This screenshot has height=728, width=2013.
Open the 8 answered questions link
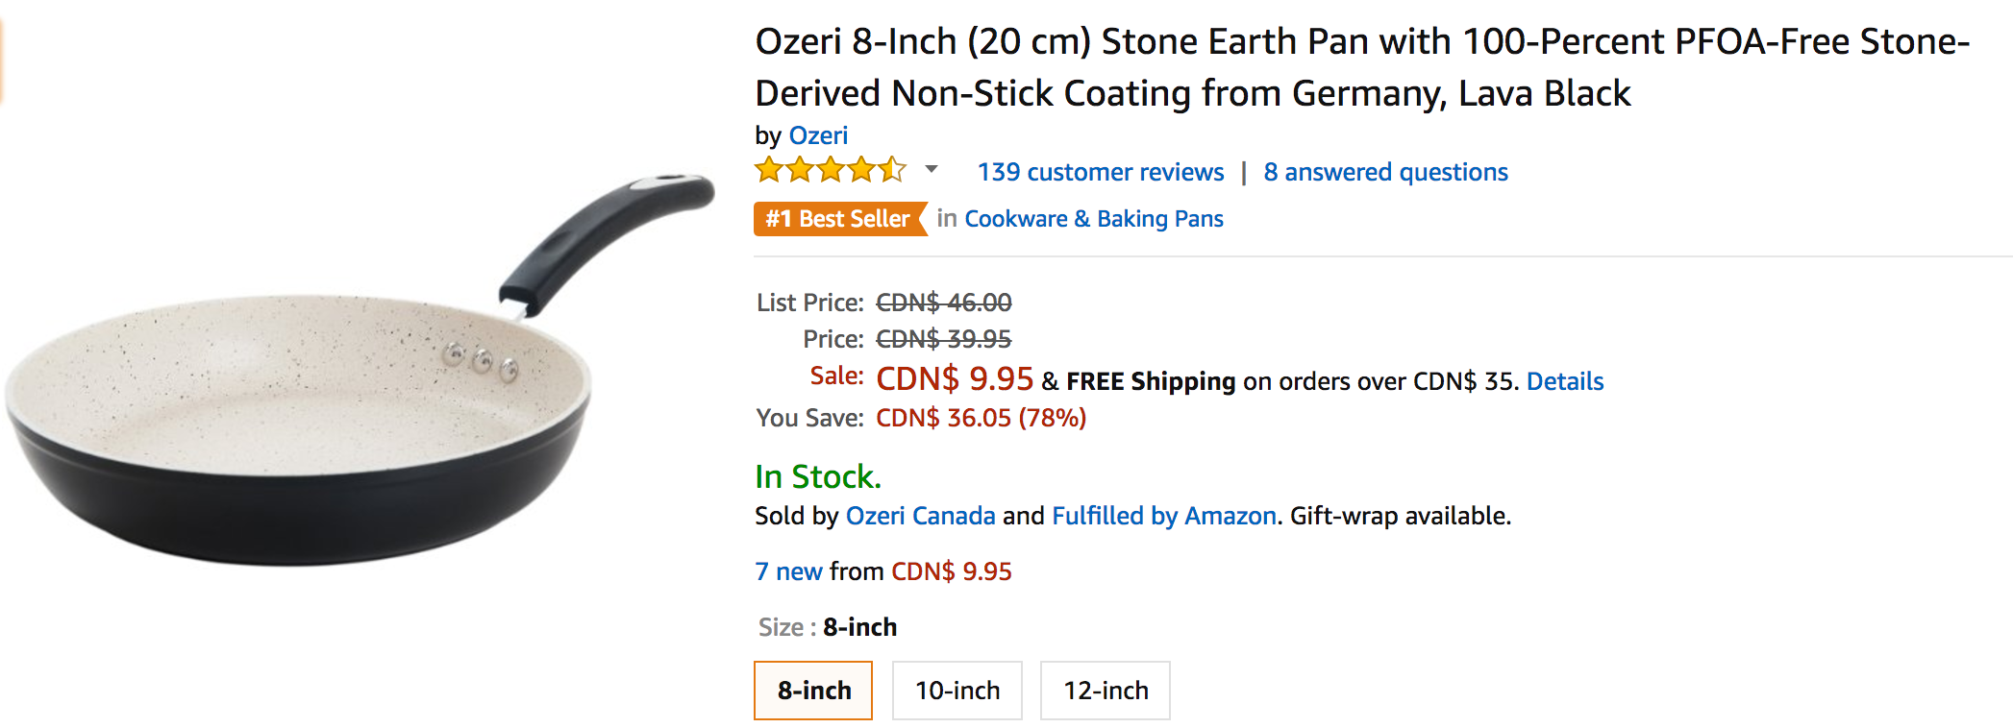[x=1385, y=172]
